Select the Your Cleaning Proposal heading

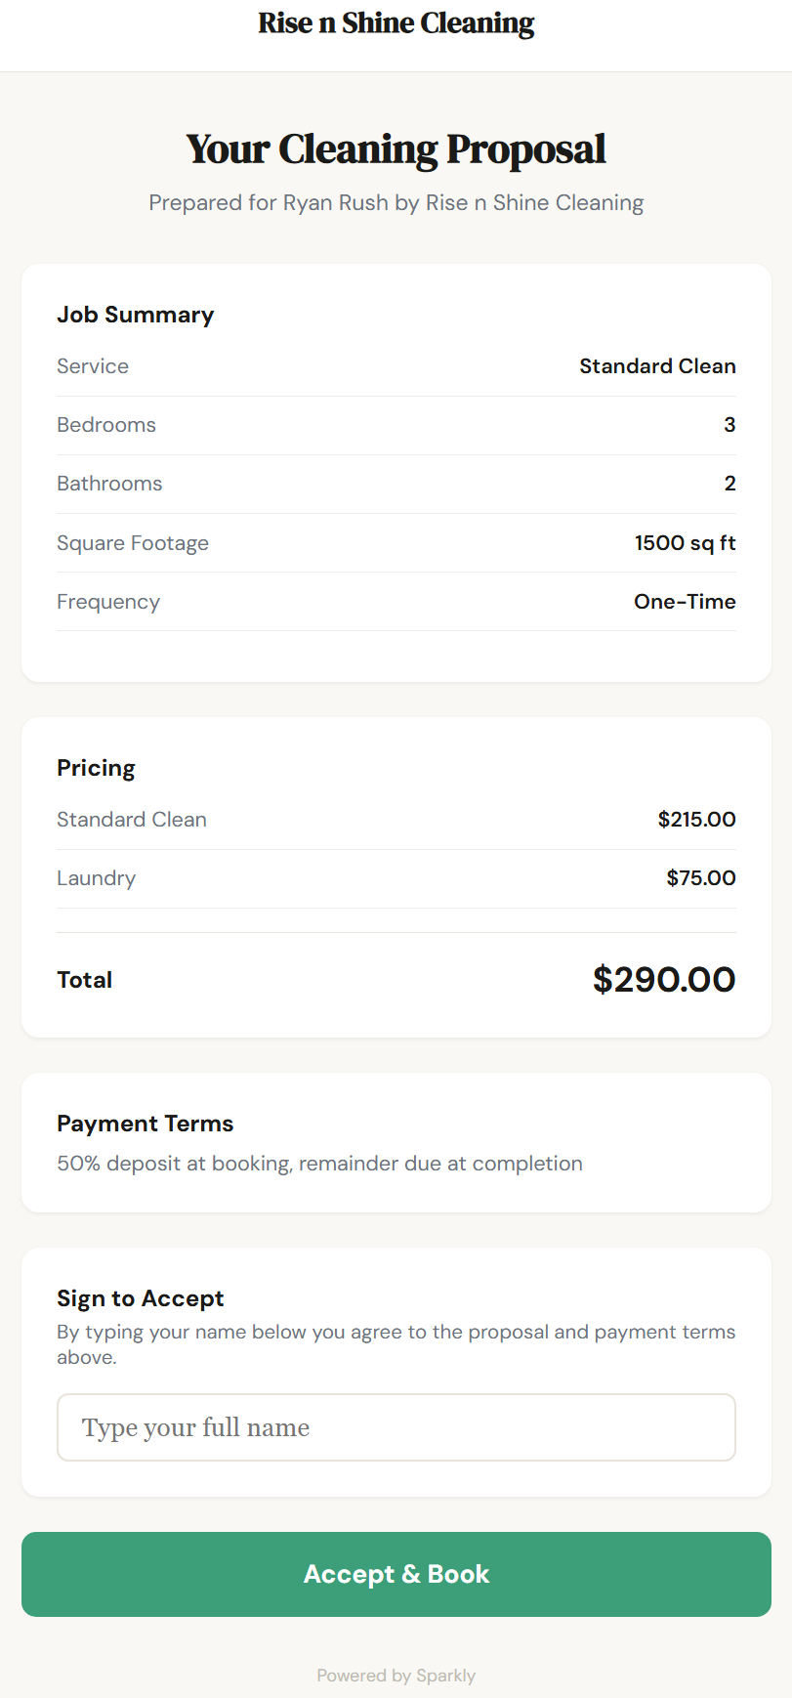click(396, 149)
